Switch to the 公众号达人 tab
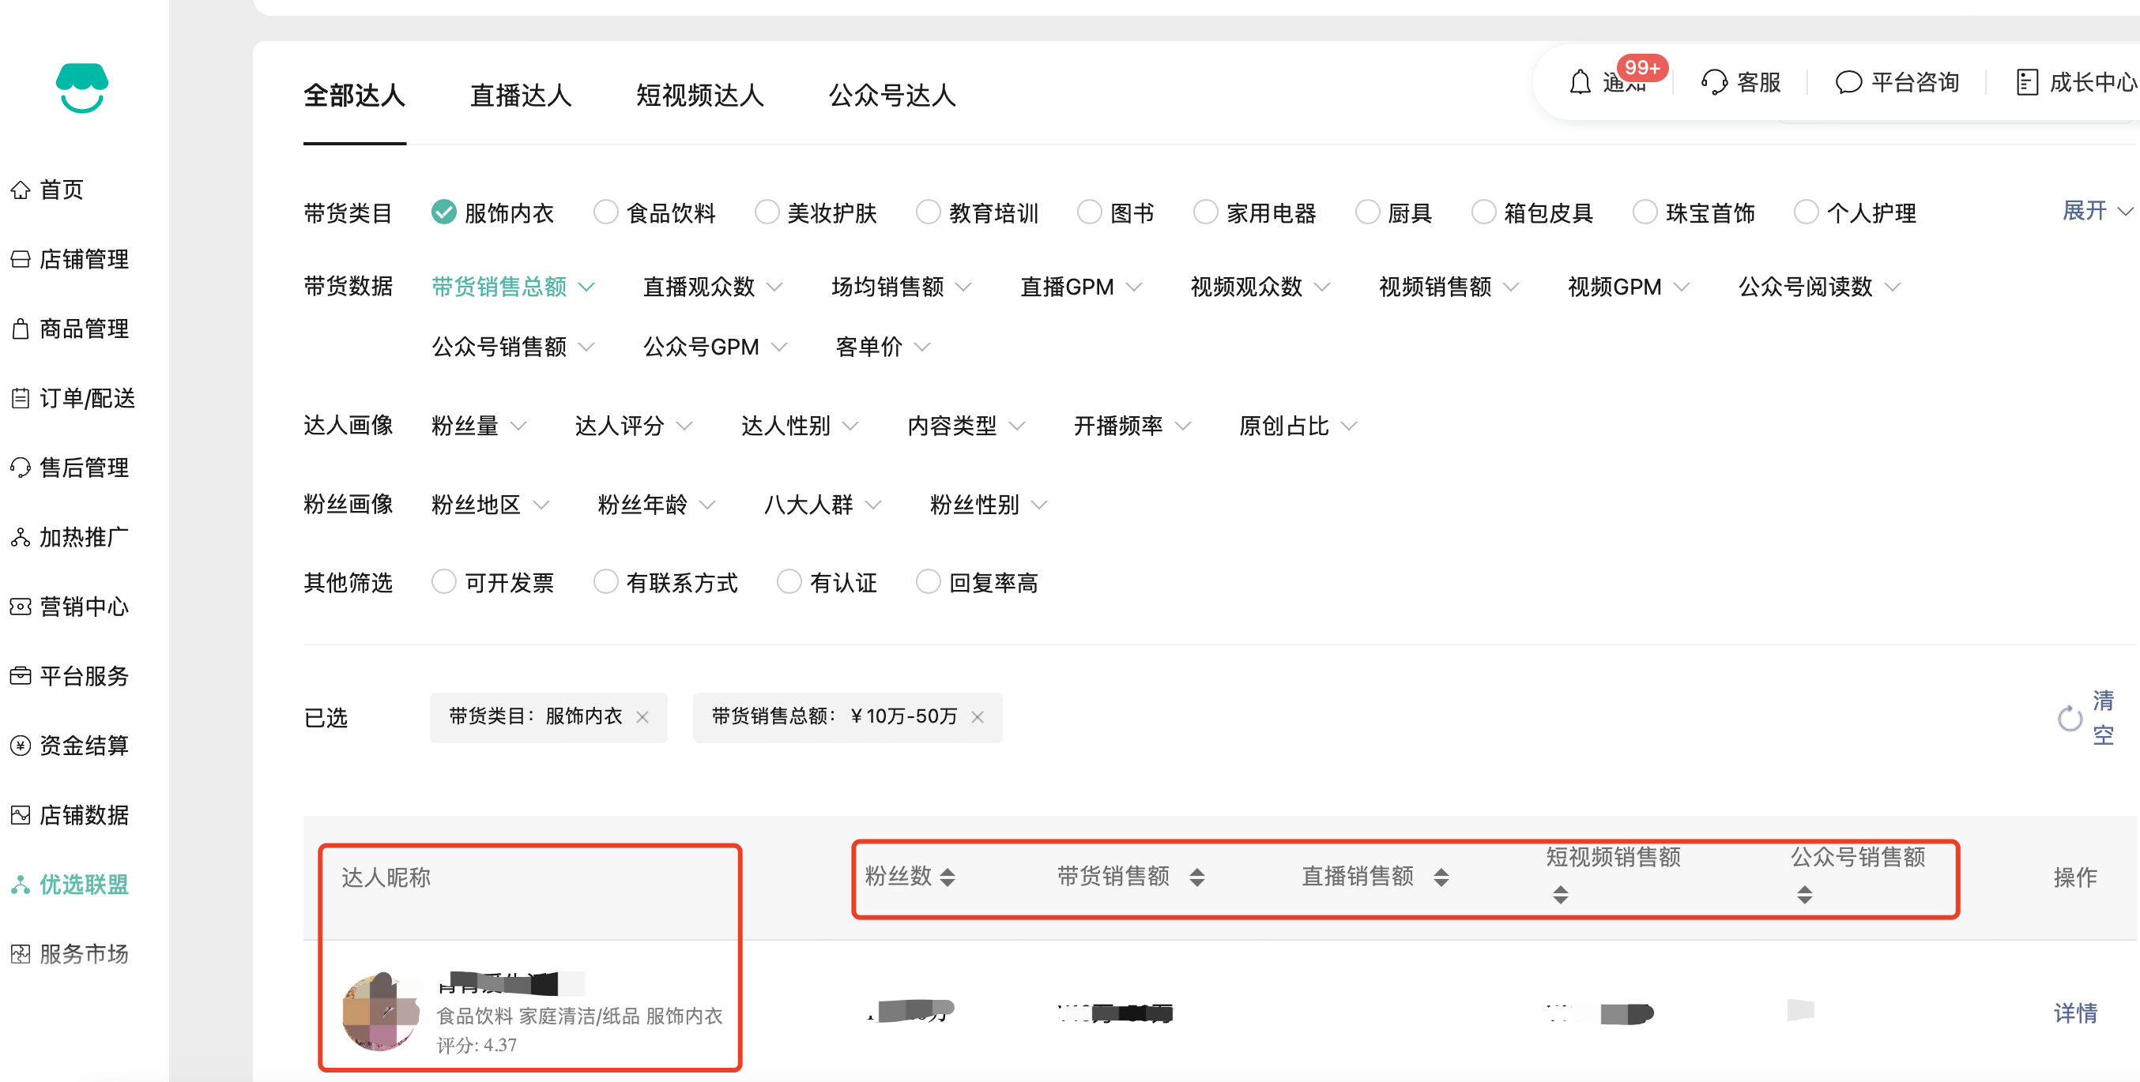This screenshot has height=1082, width=2140. point(891,96)
